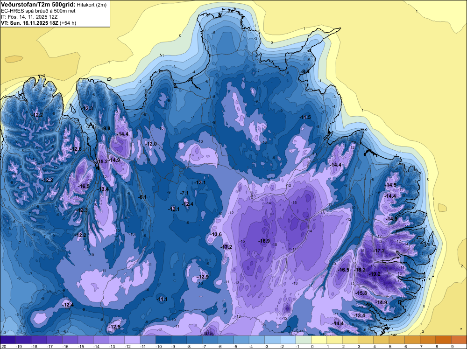The width and height of the screenshot is (467, 349).
Task: Click the -11.5 temperature value in the northeast
Action: [x=305, y=117]
